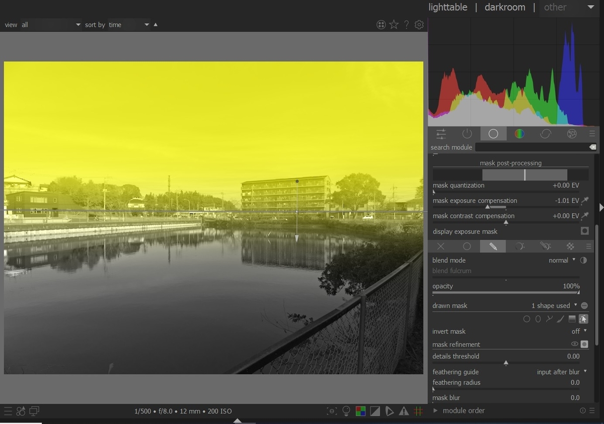Select the correct modules group tab
The width and height of the screenshot is (604, 424).
[x=546, y=134]
